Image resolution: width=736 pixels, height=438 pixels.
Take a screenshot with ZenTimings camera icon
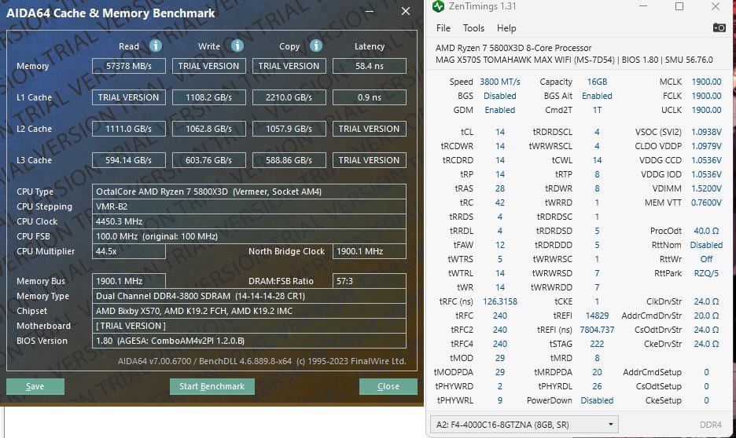click(x=719, y=27)
